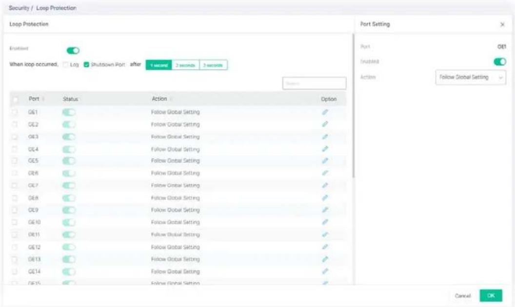
Task: Click the pencil icon for GE3
Action: pyautogui.click(x=325, y=137)
